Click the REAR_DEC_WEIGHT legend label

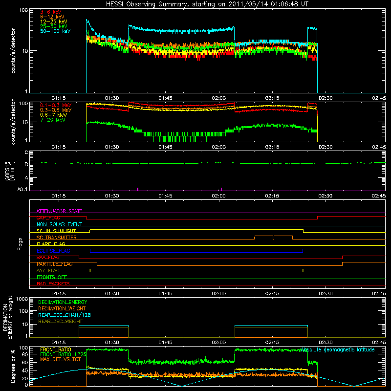(x=60, y=322)
